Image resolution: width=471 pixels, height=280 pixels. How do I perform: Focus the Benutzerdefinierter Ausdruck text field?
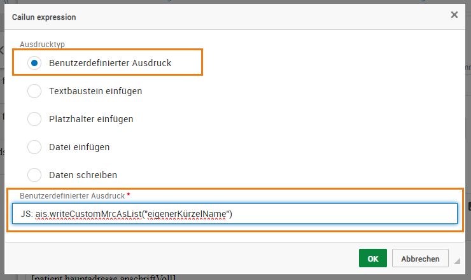[344, 214]
